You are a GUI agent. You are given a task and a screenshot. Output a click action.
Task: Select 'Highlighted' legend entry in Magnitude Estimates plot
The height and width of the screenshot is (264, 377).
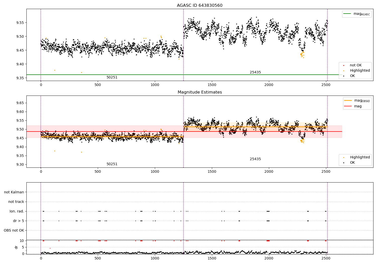point(360,157)
